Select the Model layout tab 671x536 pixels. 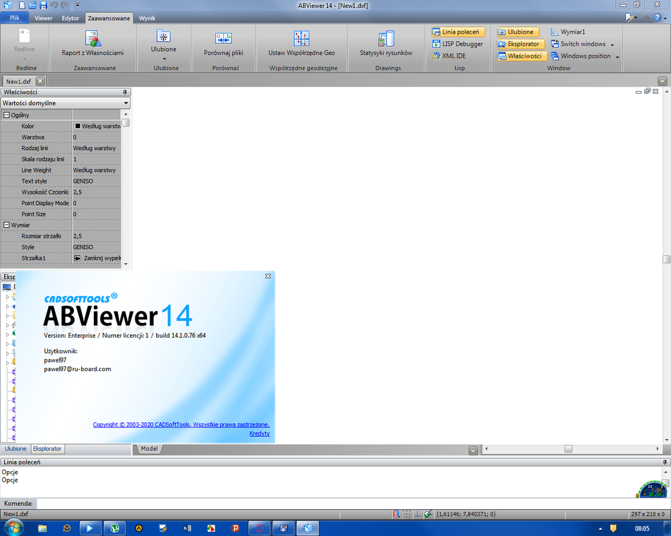point(149,449)
